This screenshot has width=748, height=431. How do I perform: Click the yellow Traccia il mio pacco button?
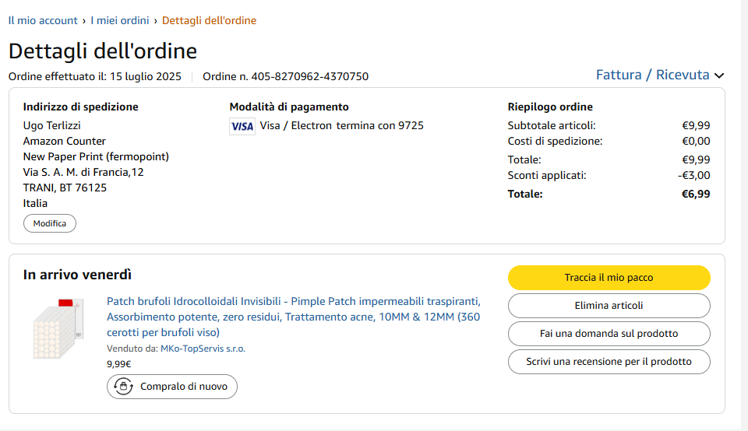(x=609, y=278)
